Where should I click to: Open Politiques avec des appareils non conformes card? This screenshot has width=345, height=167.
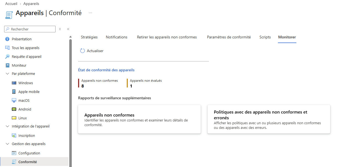pyautogui.click(x=269, y=119)
